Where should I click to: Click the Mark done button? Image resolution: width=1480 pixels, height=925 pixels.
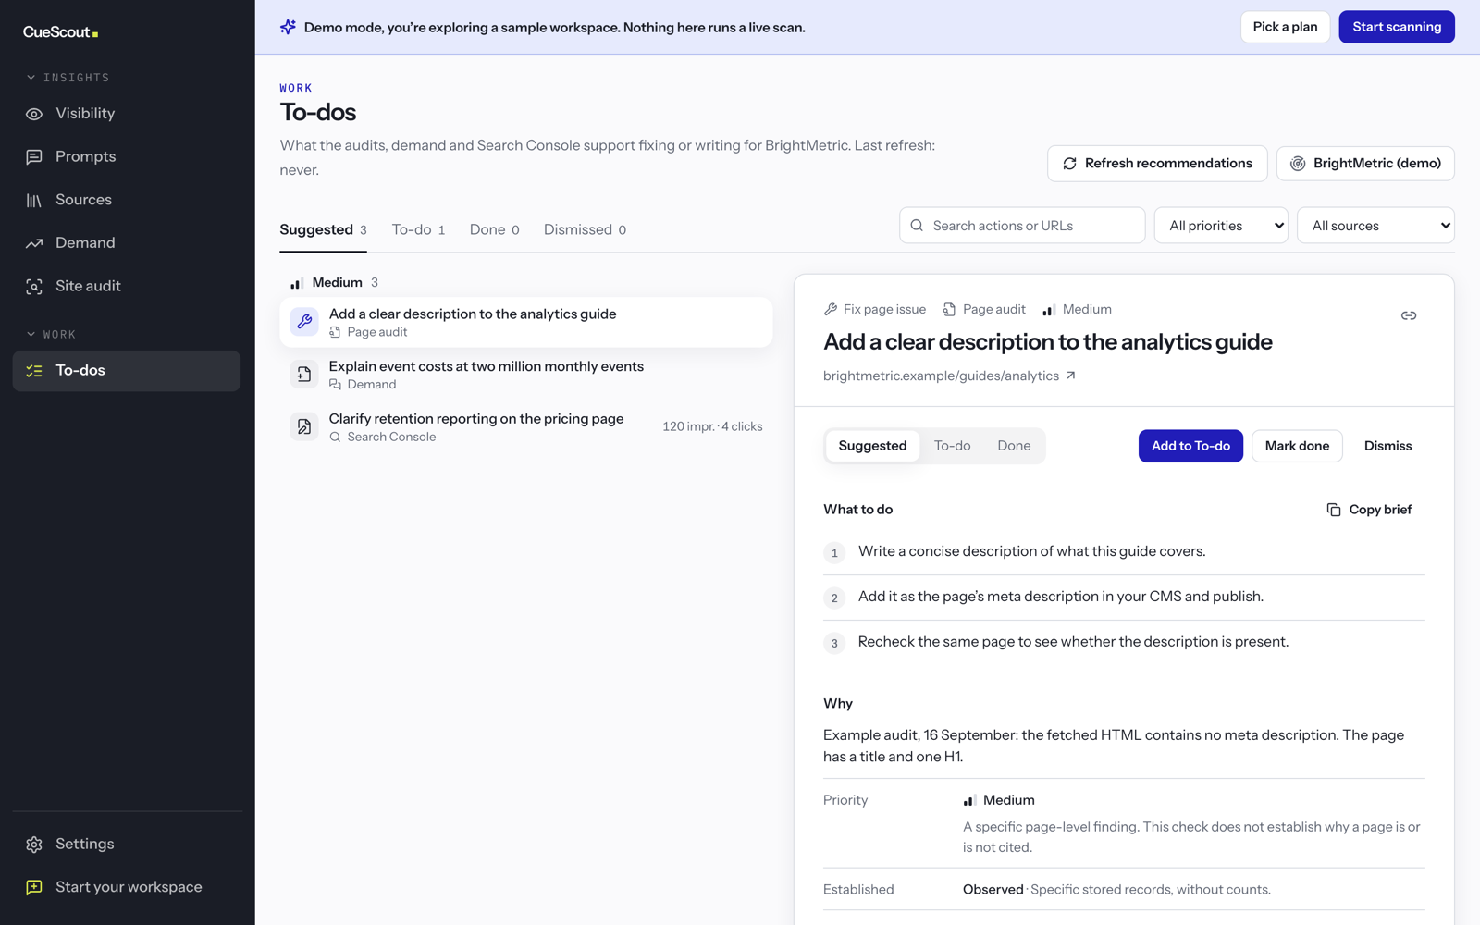click(1297, 446)
